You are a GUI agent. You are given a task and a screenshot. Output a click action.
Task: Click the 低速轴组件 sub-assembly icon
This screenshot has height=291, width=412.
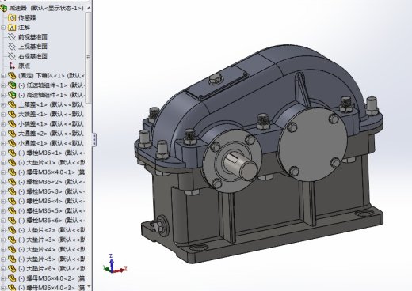coord(12,85)
